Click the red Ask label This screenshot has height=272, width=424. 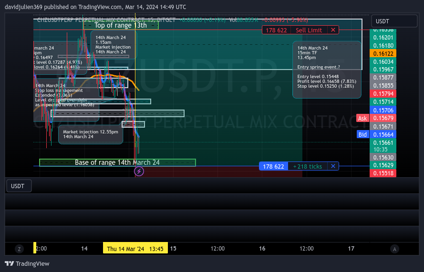pos(362,118)
